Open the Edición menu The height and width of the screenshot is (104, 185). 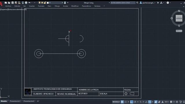(17, 6)
